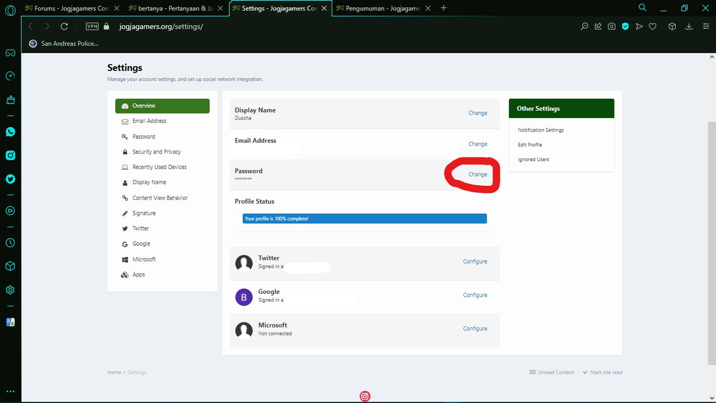Image resolution: width=716 pixels, height=403 pixels.
Task: Open GX Corner gamepad icon in sidebar
Action: click(10, 53)
